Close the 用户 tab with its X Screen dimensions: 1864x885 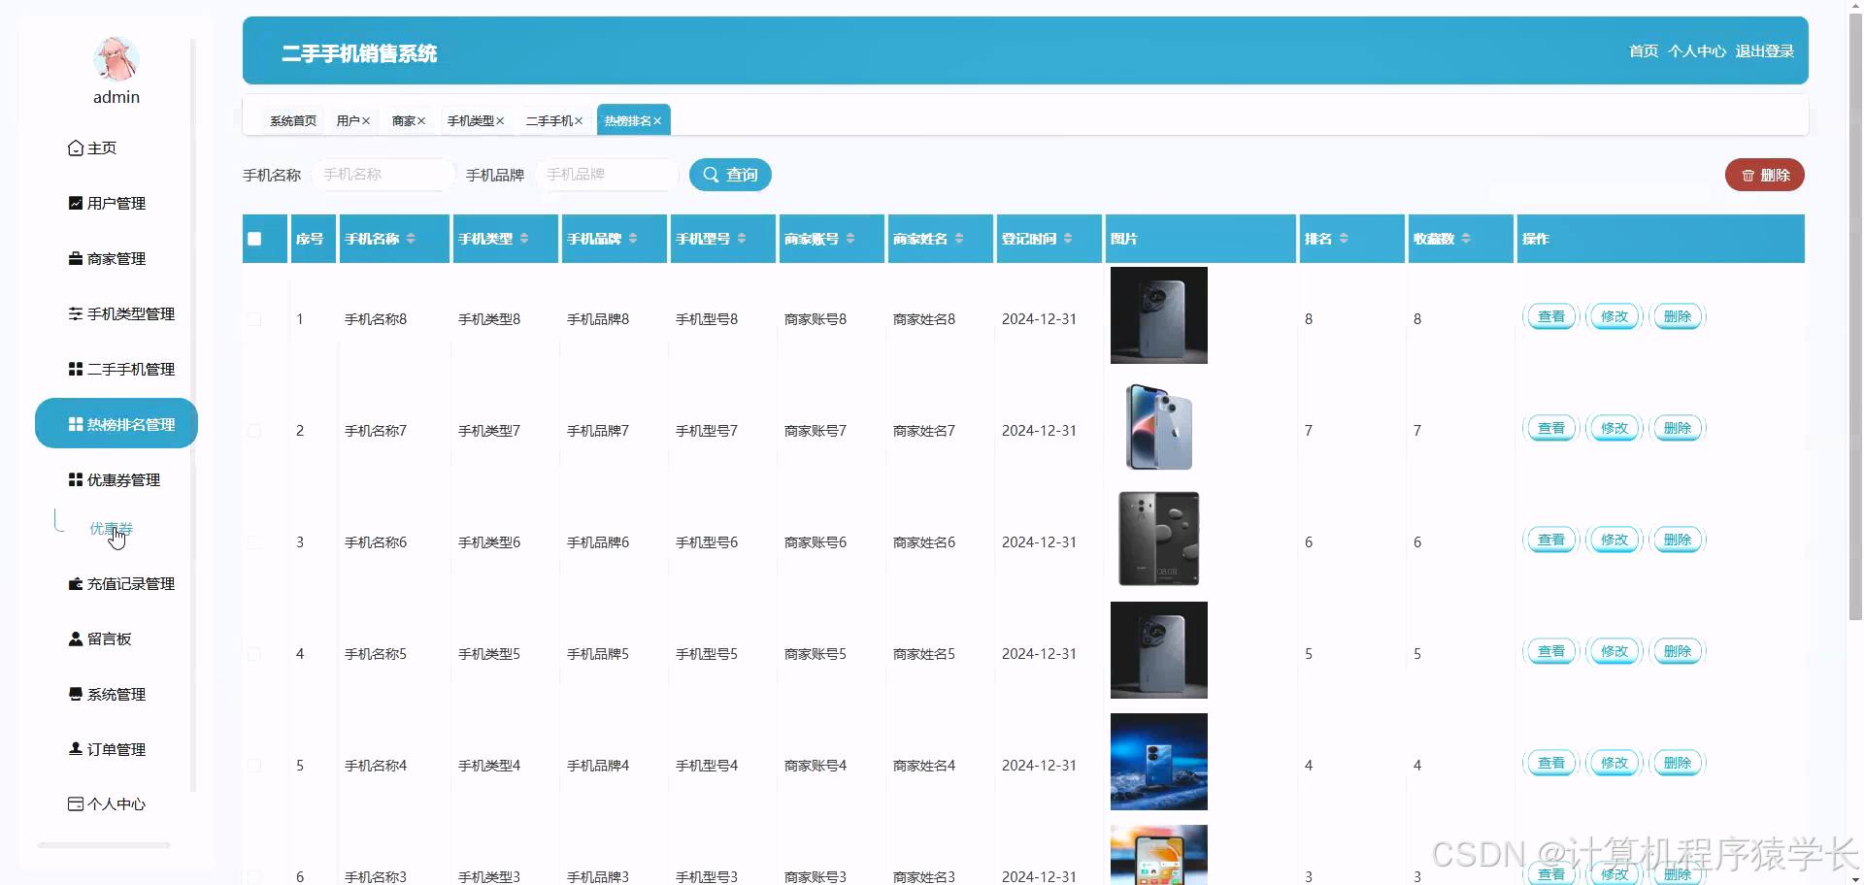click(366, 121)
